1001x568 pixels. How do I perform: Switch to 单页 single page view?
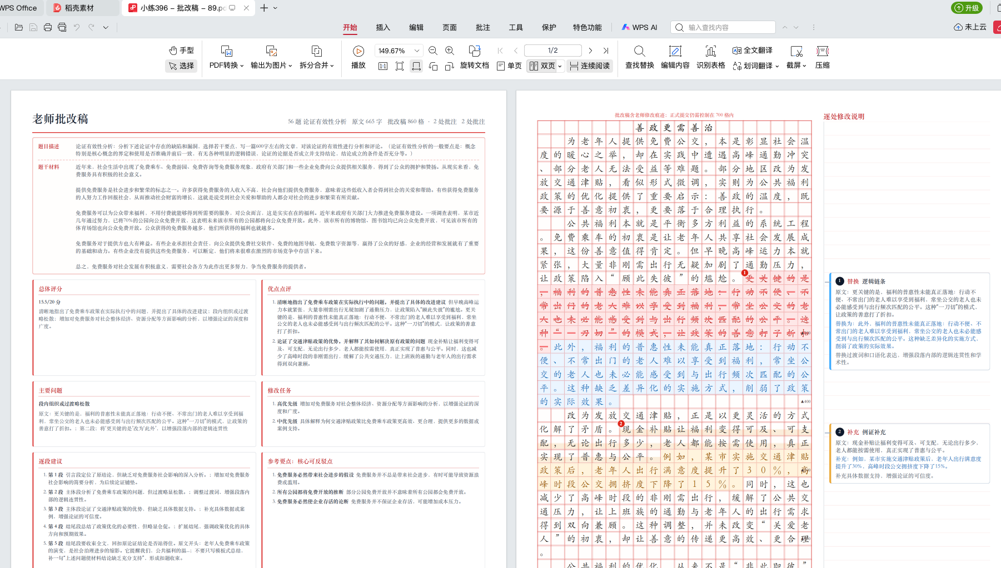click(x=509, y=66)
